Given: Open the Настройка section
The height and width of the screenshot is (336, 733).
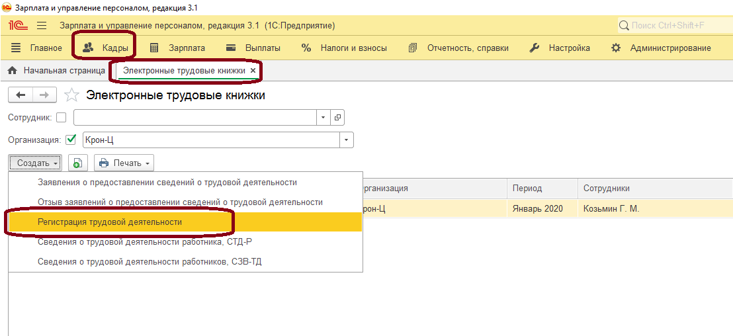Looking at the screenshot, I should [x=560, y=48].
